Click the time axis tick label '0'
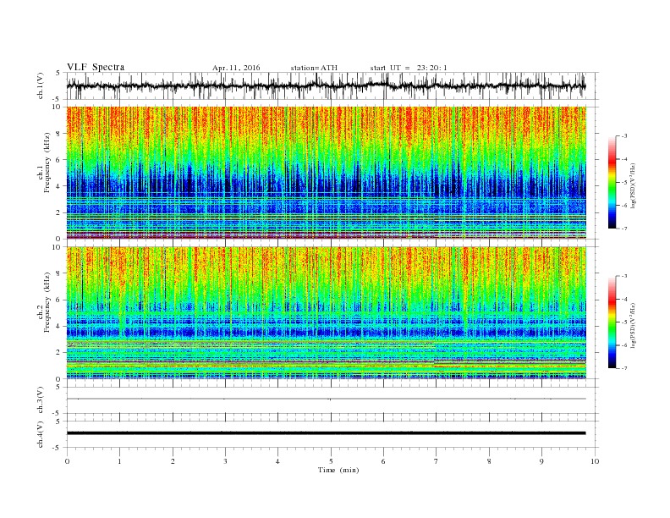This screenshot has height=518, width=670. point(67,461)
